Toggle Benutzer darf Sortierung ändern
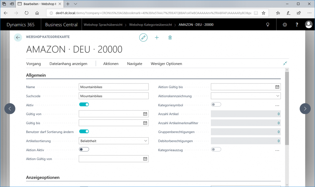Viewport: 315px width, 187px height. pos(84,131)
